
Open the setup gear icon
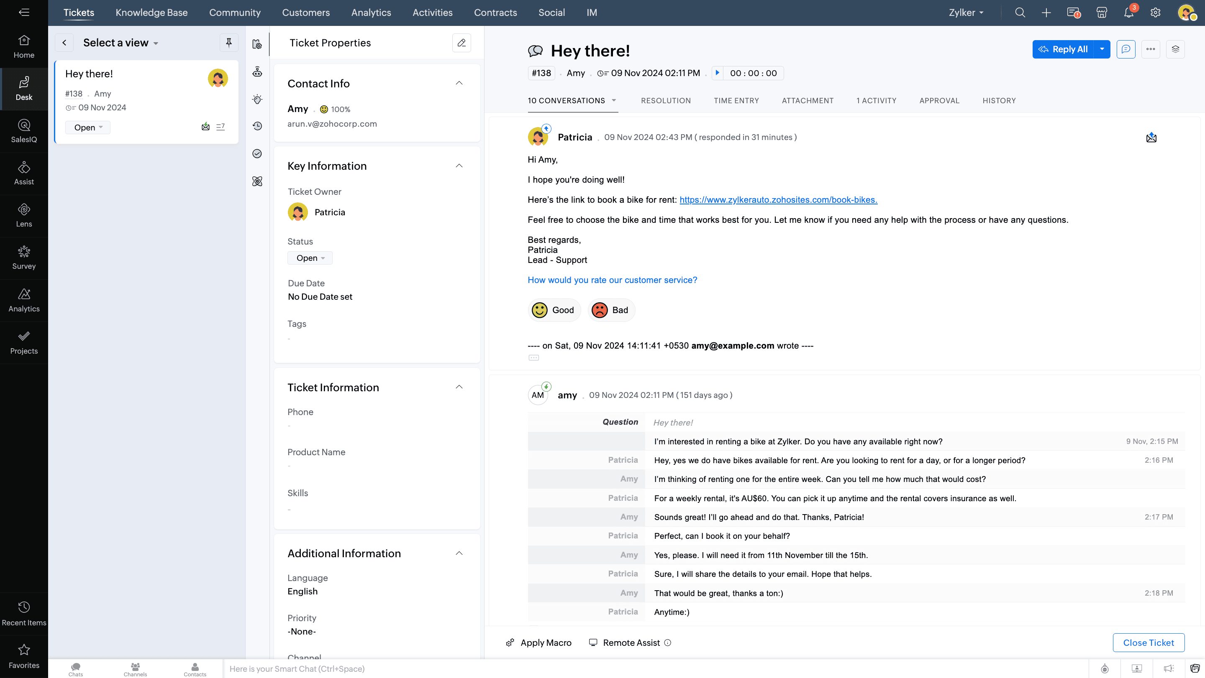1155,13
